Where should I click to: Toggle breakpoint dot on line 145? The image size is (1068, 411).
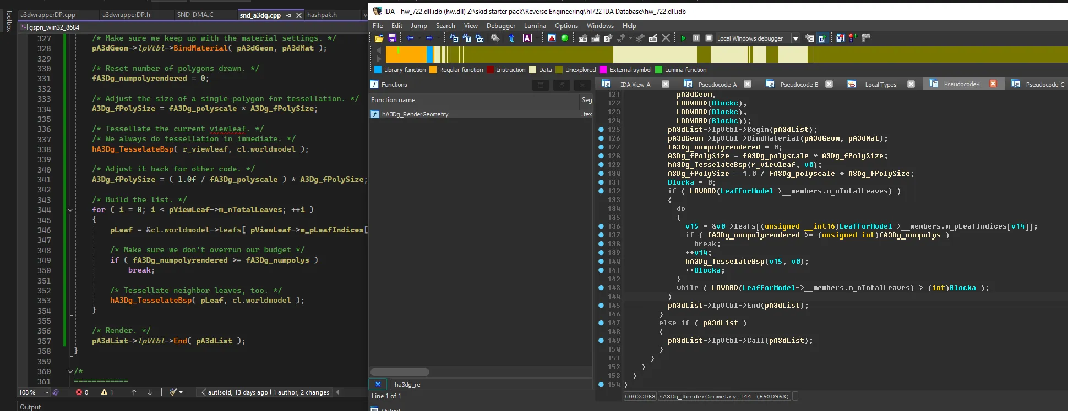[x=601, y=306]
